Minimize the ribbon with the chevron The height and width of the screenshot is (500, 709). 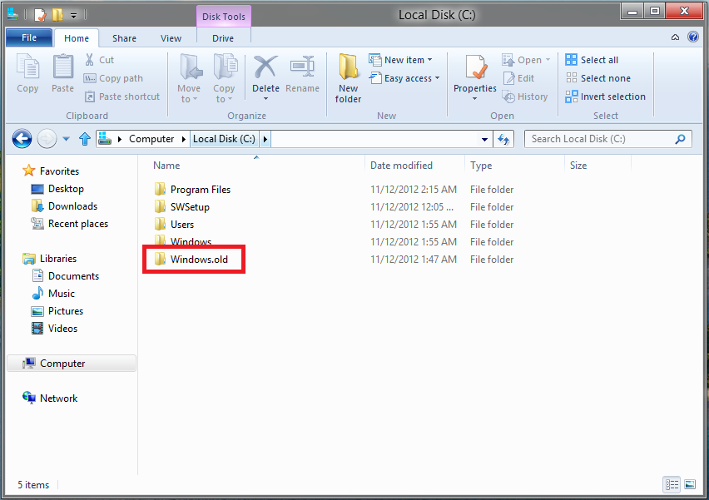coord(675,37)
